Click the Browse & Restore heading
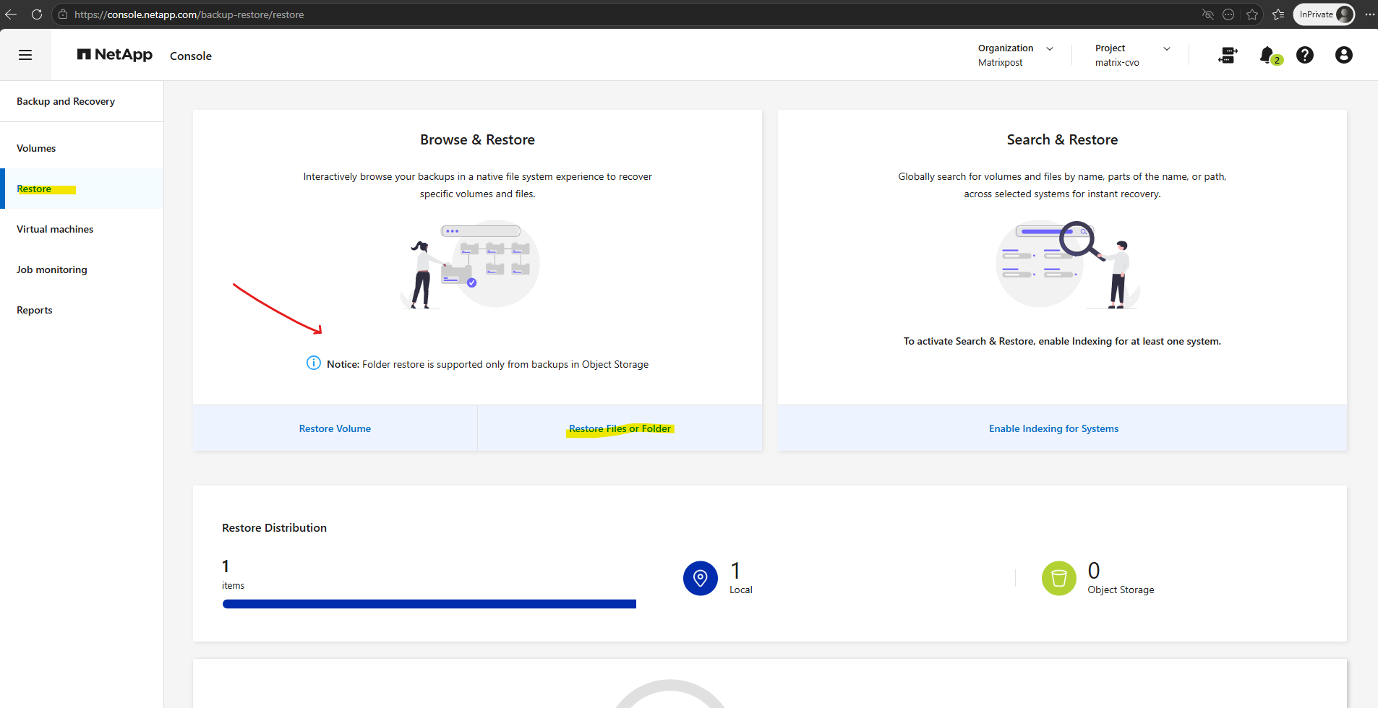 pos(478,139)
